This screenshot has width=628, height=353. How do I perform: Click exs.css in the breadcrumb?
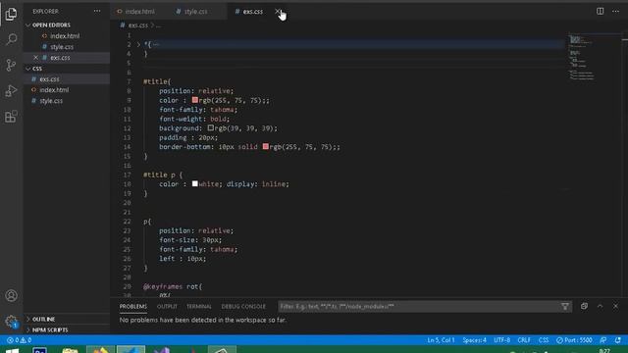pos(137,25)
